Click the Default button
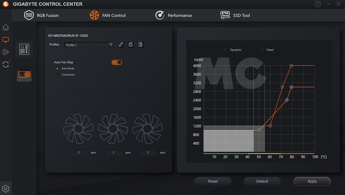The height and width of the screenshot is (195, 345). [262, 181]
